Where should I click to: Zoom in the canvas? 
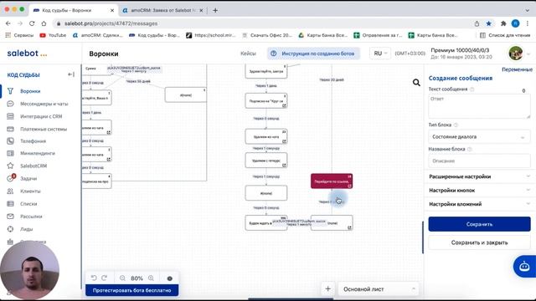point(151,278)
